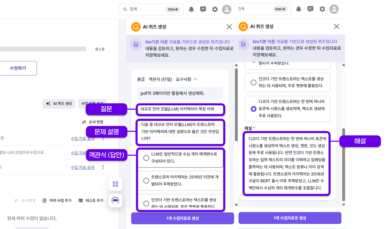Image resolution: width=387 pixels, height=229 pixels.
Task: Click the user profile avatar in right header
Action: [x=334, y=9]
